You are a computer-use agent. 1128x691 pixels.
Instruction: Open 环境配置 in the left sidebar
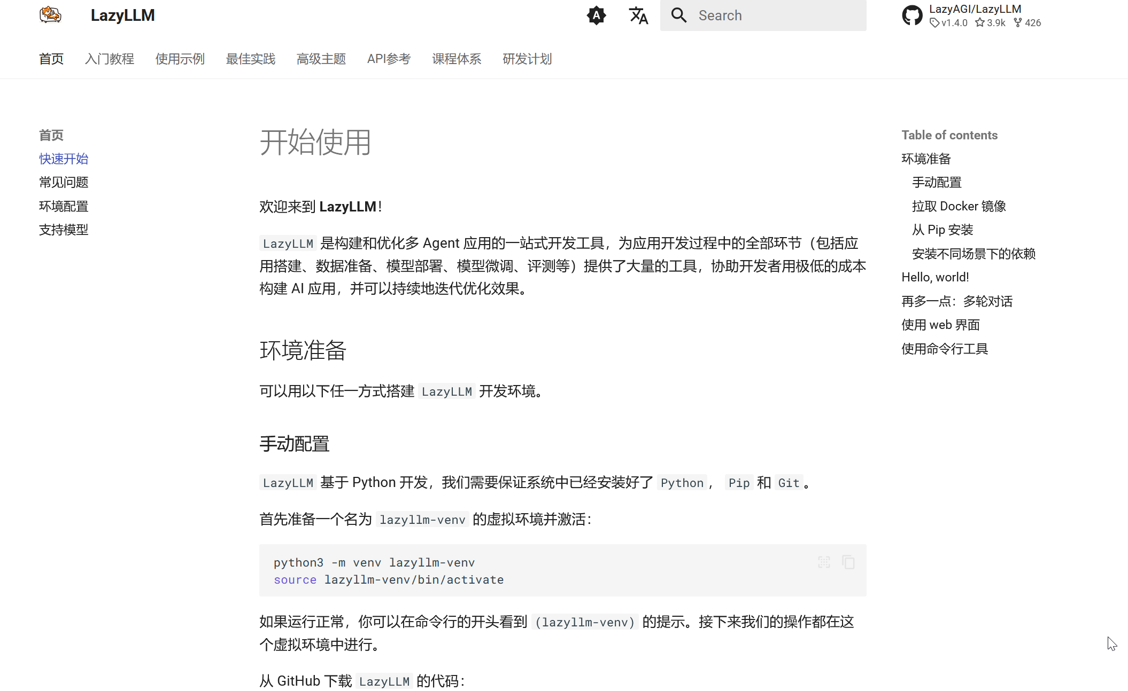(x=64, y=206)
